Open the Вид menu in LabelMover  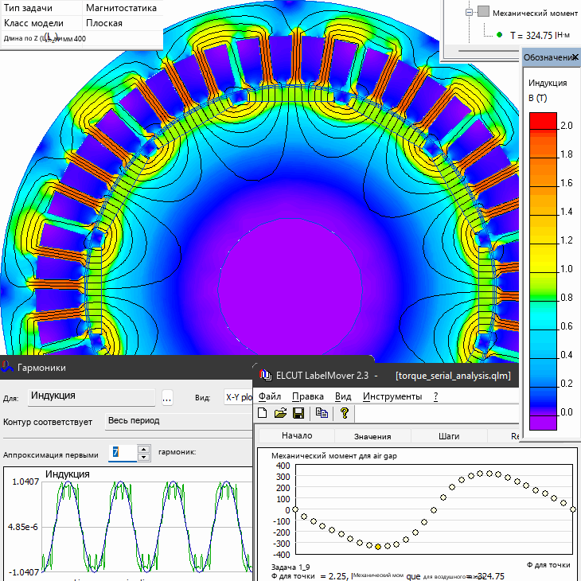coord(343,396)
